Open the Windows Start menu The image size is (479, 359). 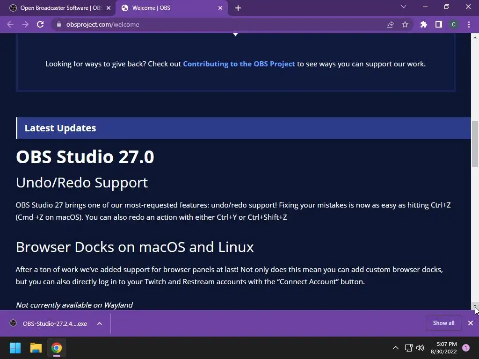click(15, 348)
